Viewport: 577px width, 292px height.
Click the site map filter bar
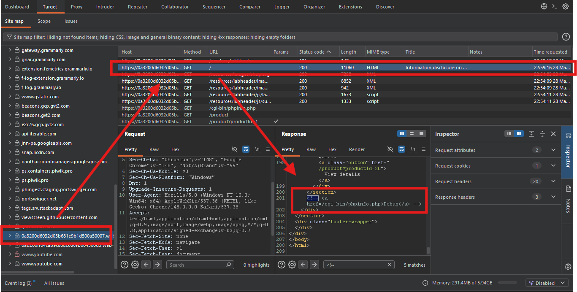pyautogui.click(x=281, y=37)
